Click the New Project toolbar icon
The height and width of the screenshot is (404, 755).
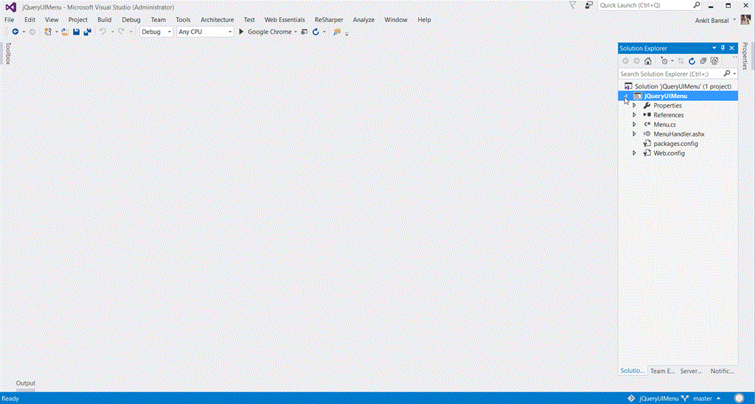pos(48,32)
